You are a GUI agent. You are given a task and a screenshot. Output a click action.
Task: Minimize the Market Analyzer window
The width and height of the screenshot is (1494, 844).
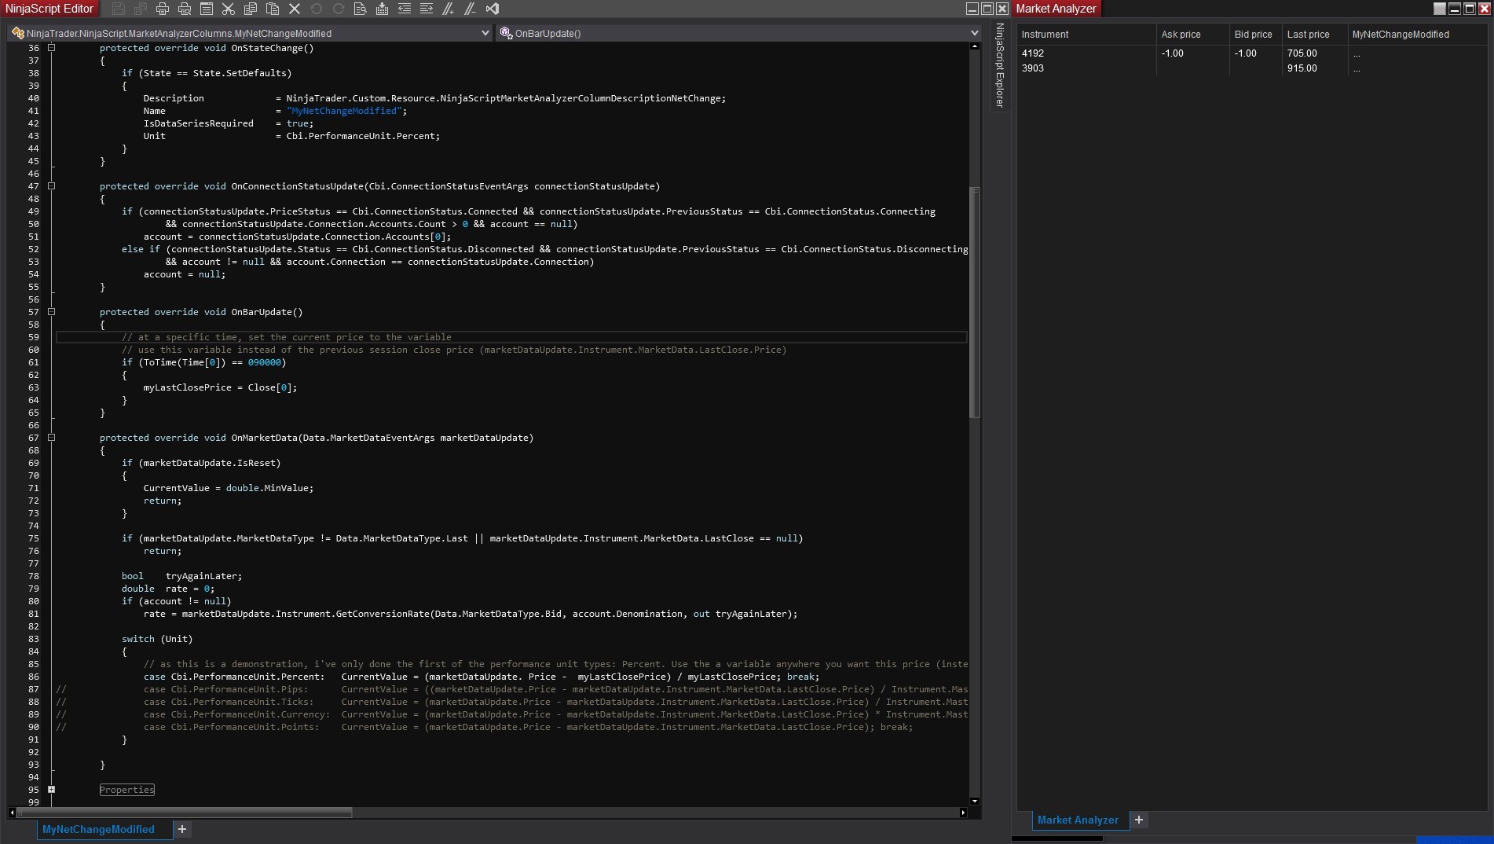pos(1455,9)
